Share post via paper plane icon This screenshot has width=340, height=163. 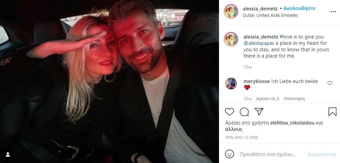(259, 111)
